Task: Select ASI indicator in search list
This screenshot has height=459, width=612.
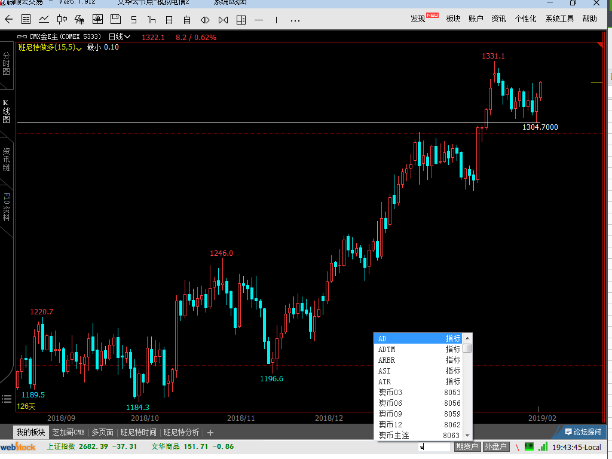Action: click(x=418, y=371)
